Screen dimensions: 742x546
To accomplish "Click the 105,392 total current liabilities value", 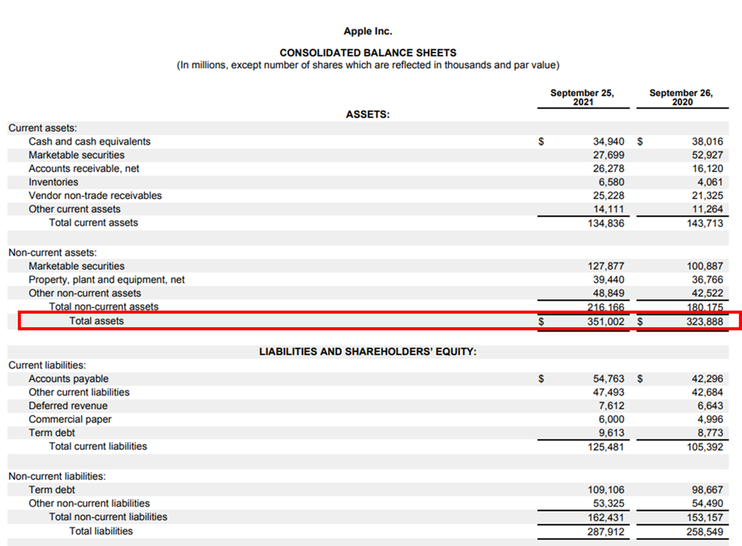I will pos(705,447).
